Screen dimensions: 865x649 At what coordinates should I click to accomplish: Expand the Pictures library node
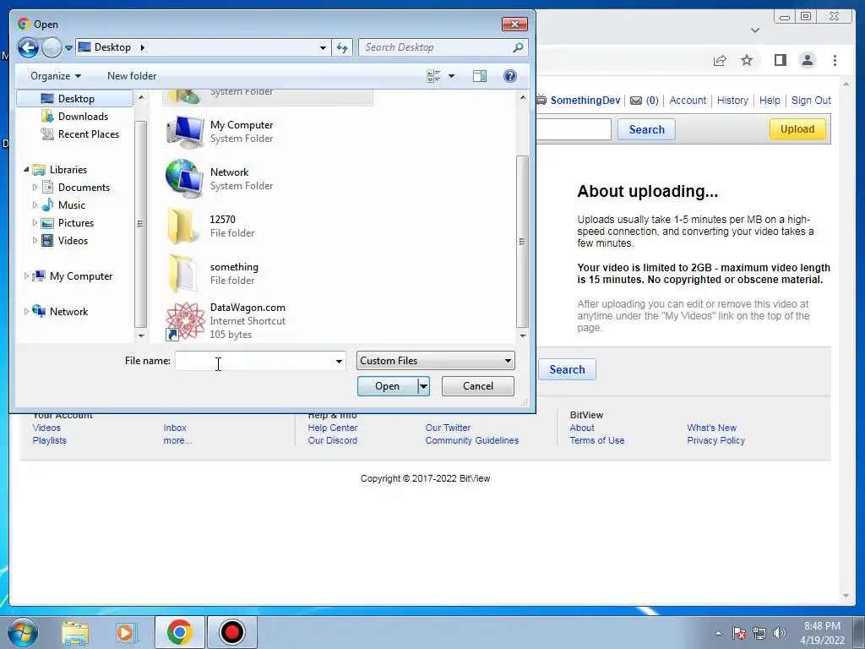click(35, 223)
